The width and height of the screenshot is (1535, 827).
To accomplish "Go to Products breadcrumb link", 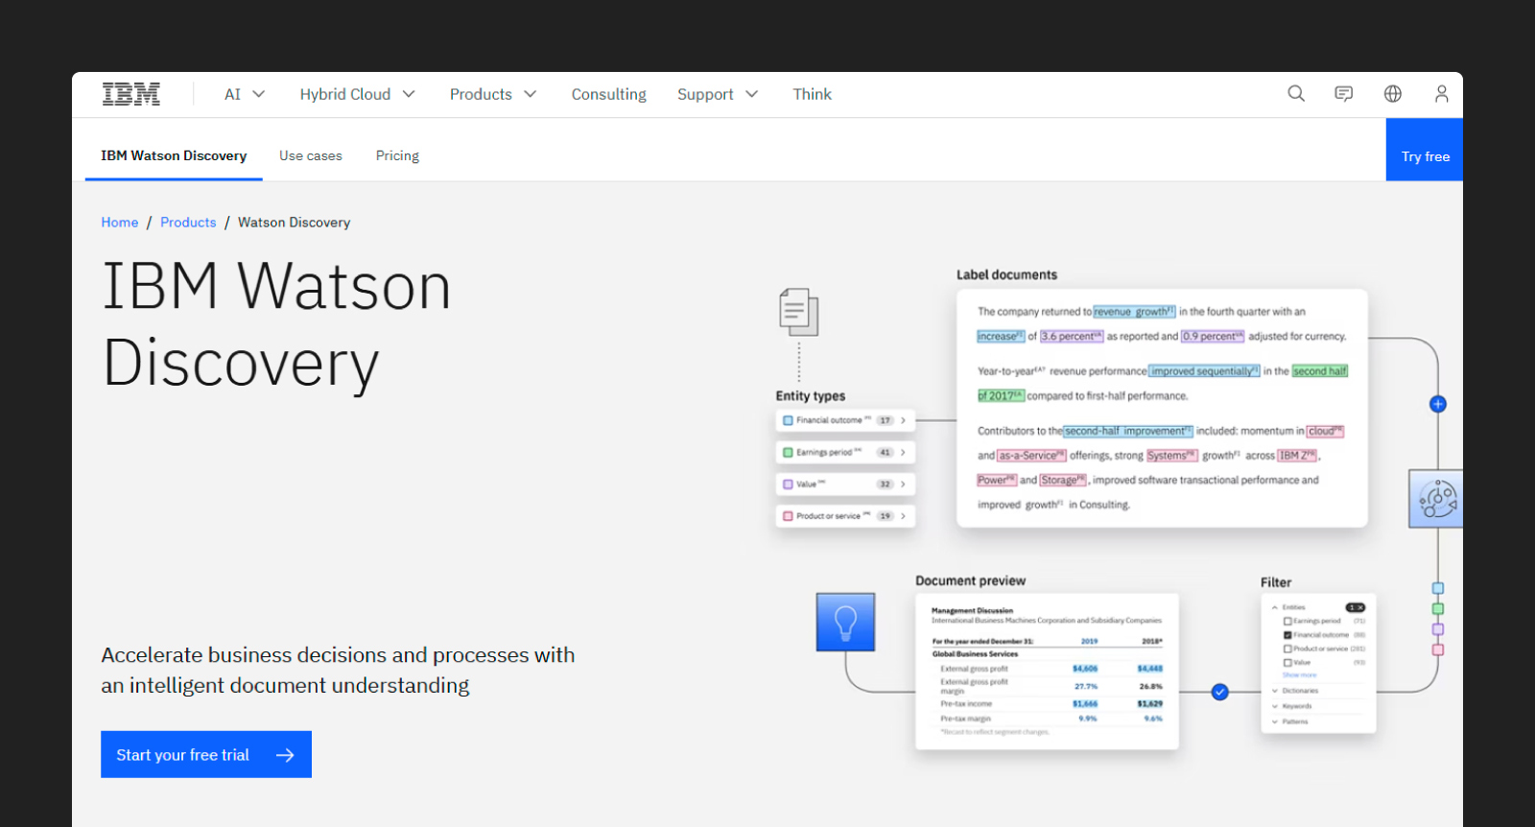I will (188, 223).
